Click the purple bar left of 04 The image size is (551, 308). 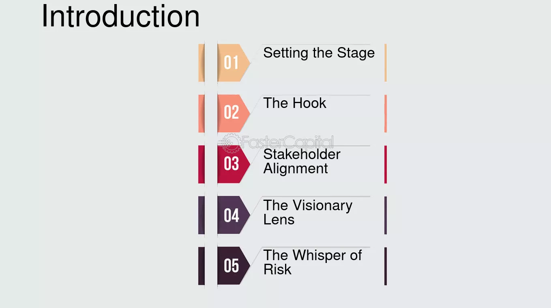[202, 215]
